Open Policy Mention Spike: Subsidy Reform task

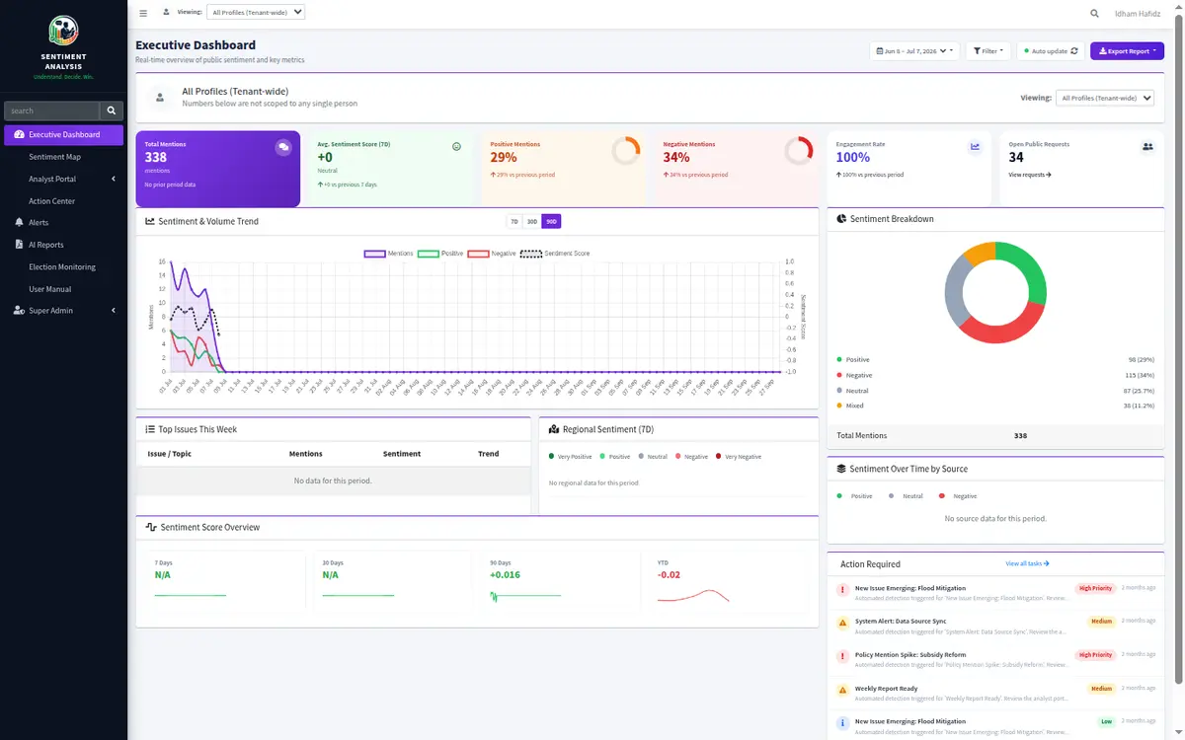coord(995,660)
